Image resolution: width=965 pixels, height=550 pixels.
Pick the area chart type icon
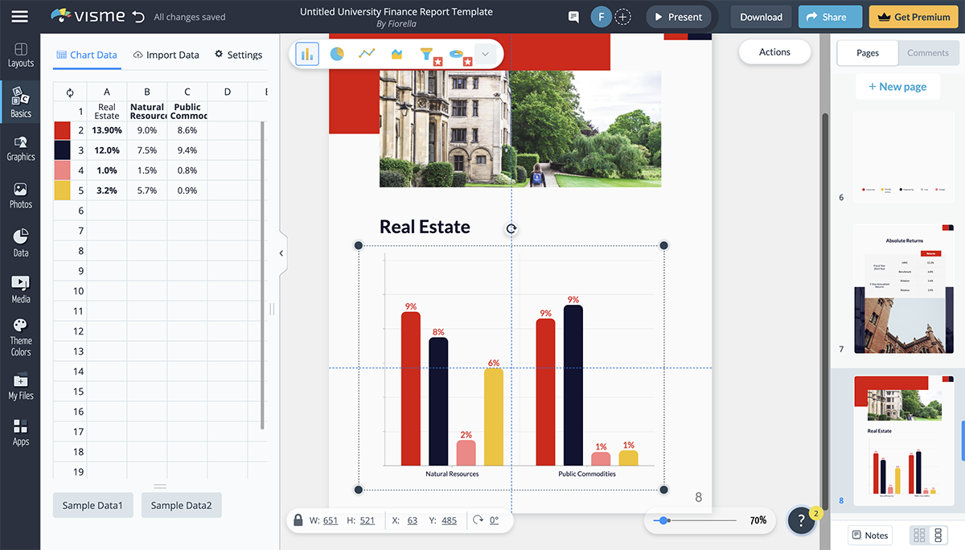pos(396,54)
